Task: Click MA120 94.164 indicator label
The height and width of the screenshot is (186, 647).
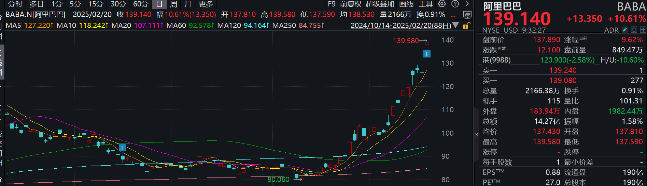Action: coord(243,26)
